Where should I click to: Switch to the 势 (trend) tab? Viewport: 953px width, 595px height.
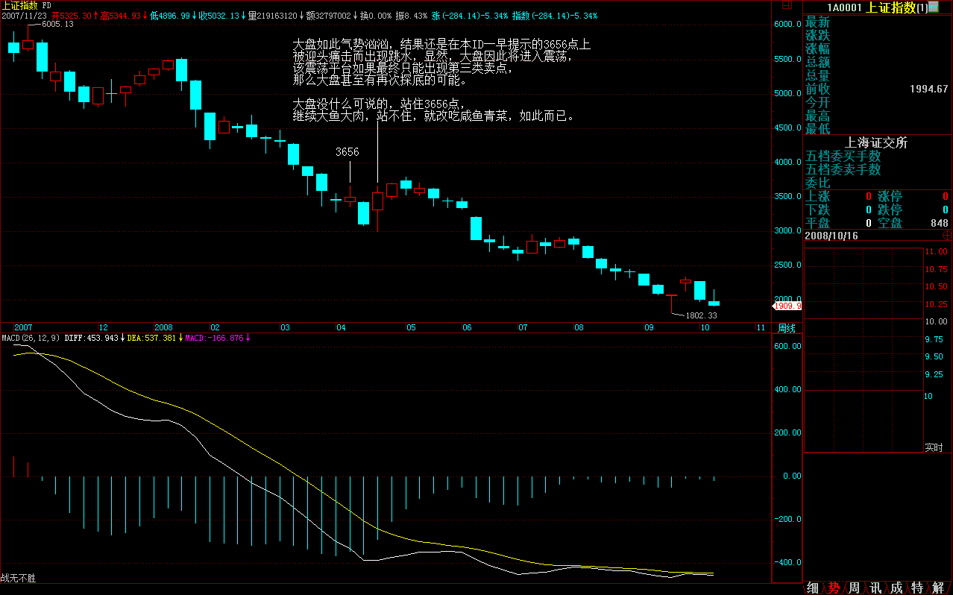pos(834,588)
